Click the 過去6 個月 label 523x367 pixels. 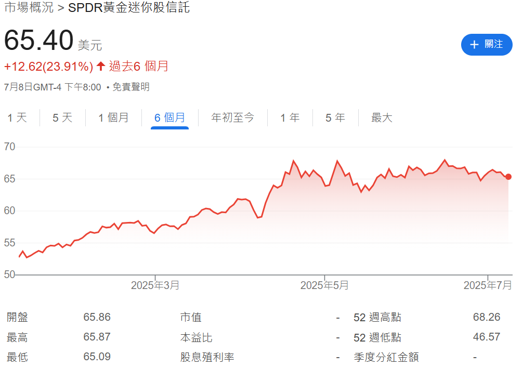(x=138, y=66)
